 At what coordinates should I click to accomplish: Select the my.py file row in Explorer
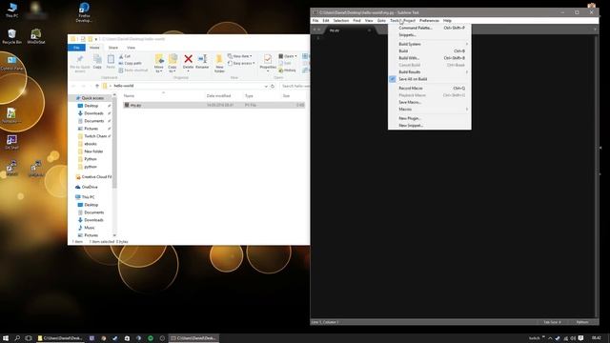(x=213, y=105)
